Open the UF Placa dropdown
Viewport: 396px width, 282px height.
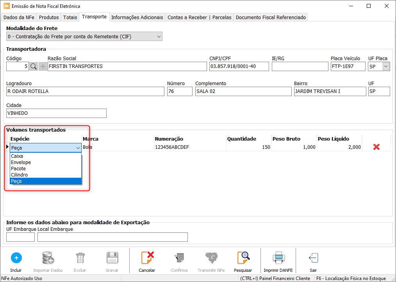pos(386,66)
